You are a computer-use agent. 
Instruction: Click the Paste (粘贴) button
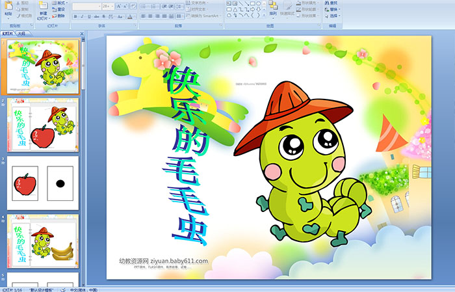[x=8, y=10]
